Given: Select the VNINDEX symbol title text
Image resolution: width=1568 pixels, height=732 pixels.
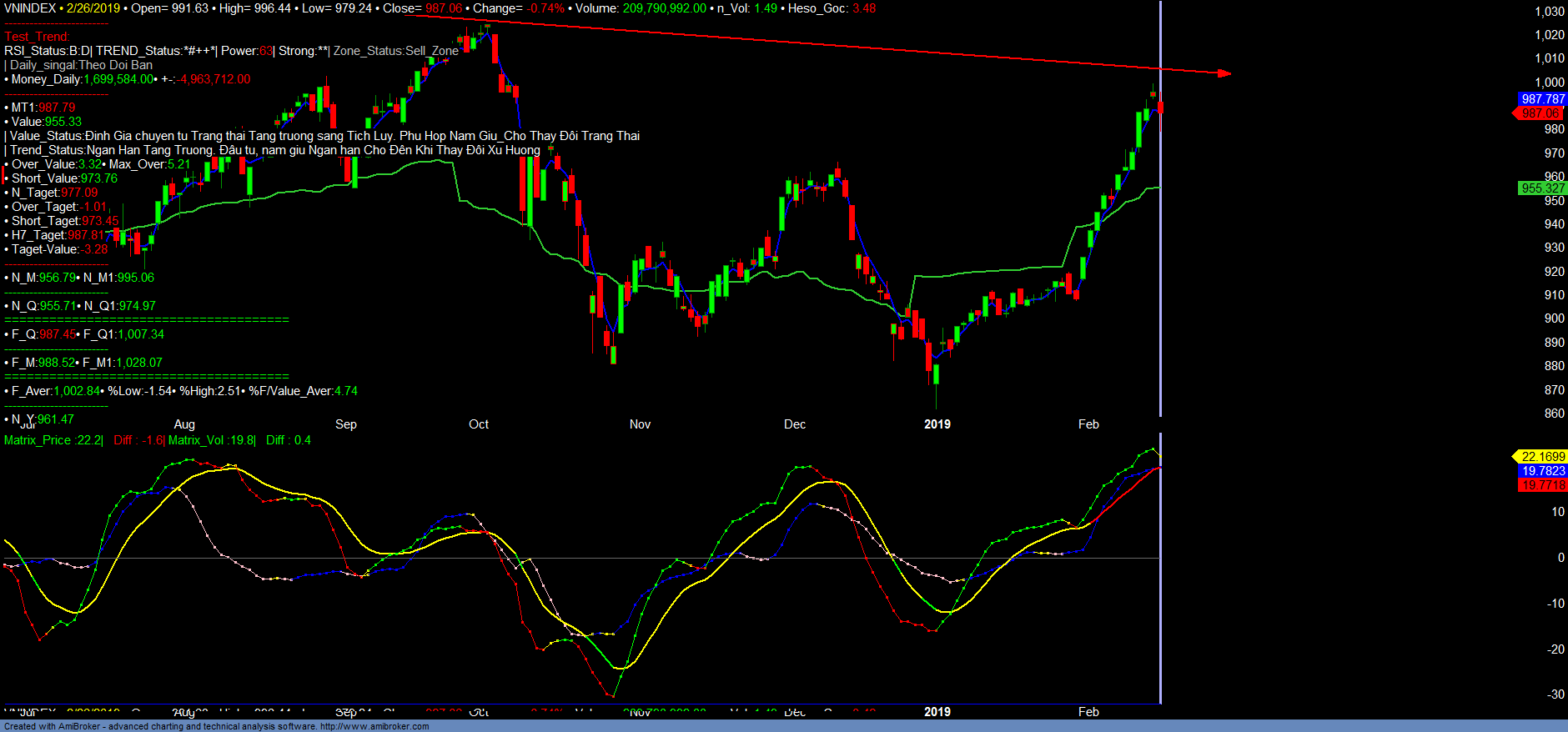Looking at the screenshot, I should 30,8.
